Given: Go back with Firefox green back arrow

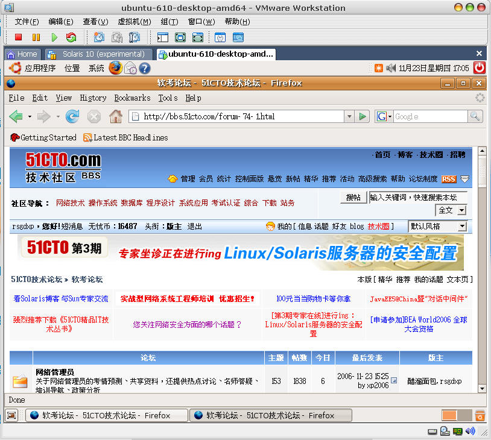Looking at the screenshot, I should (x=16, y=117).
